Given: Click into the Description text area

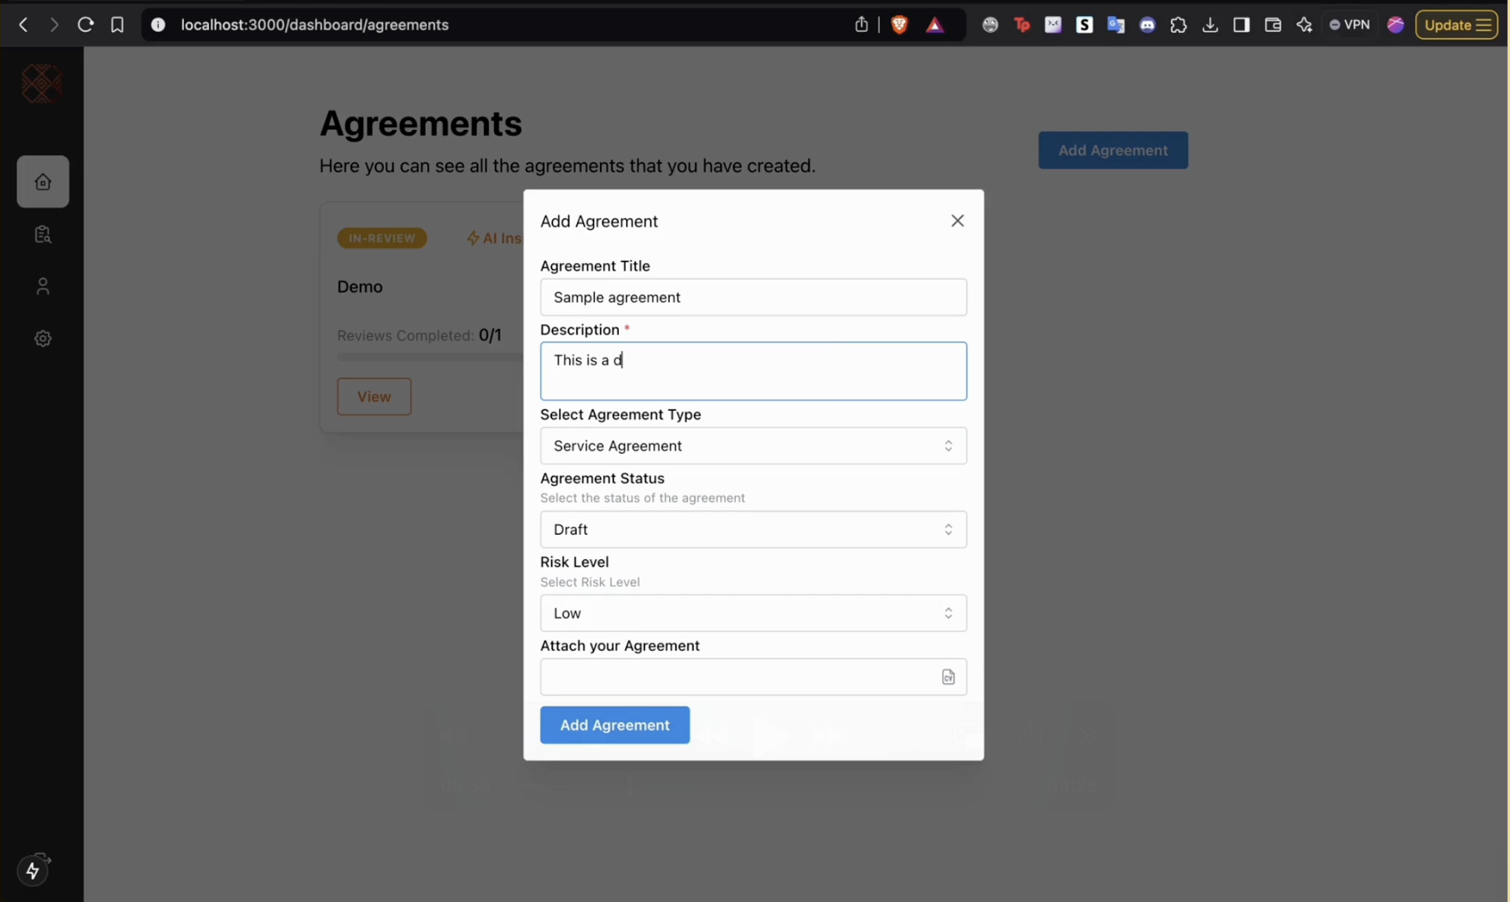Looking at the screenshot, I should tap(753, 371).
